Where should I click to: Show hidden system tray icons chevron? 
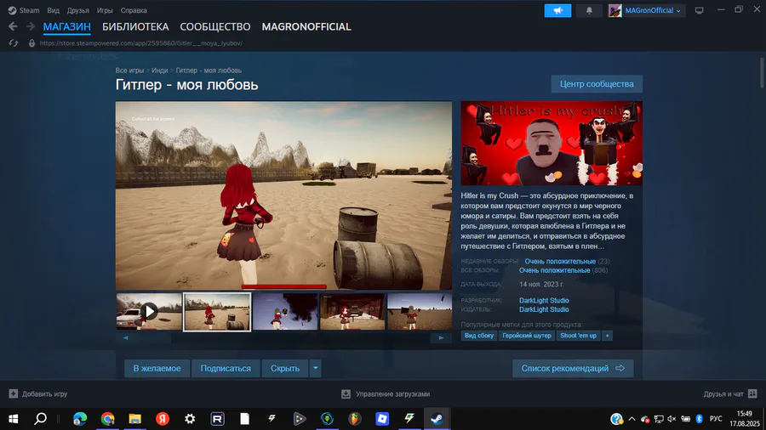[632, 419]
